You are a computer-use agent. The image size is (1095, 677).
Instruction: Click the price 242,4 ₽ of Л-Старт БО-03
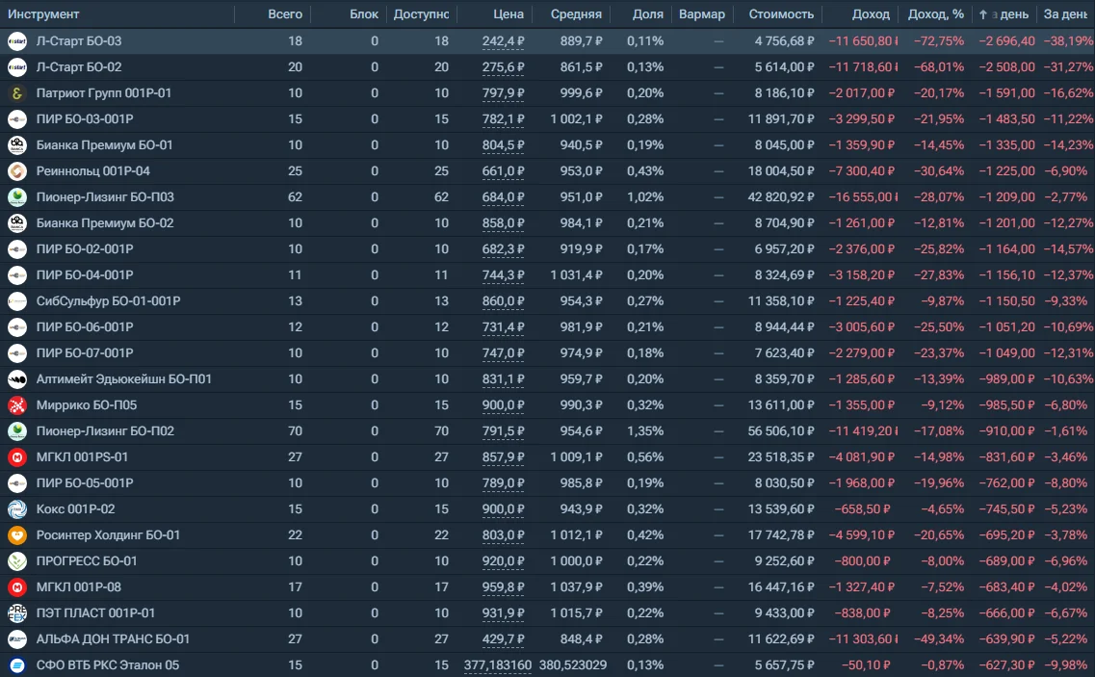[x=503, y=41]
